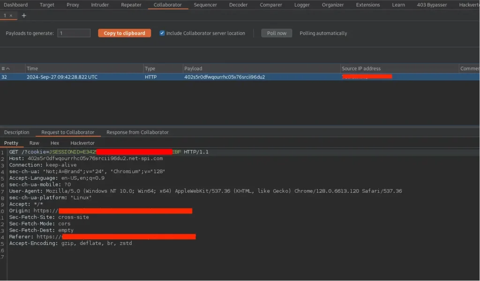Focus the Payloads to generate field

click(74, 33)
